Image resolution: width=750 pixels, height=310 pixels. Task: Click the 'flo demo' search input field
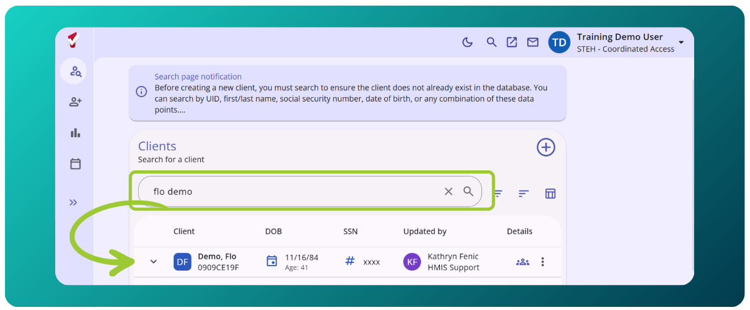(310, 191)
